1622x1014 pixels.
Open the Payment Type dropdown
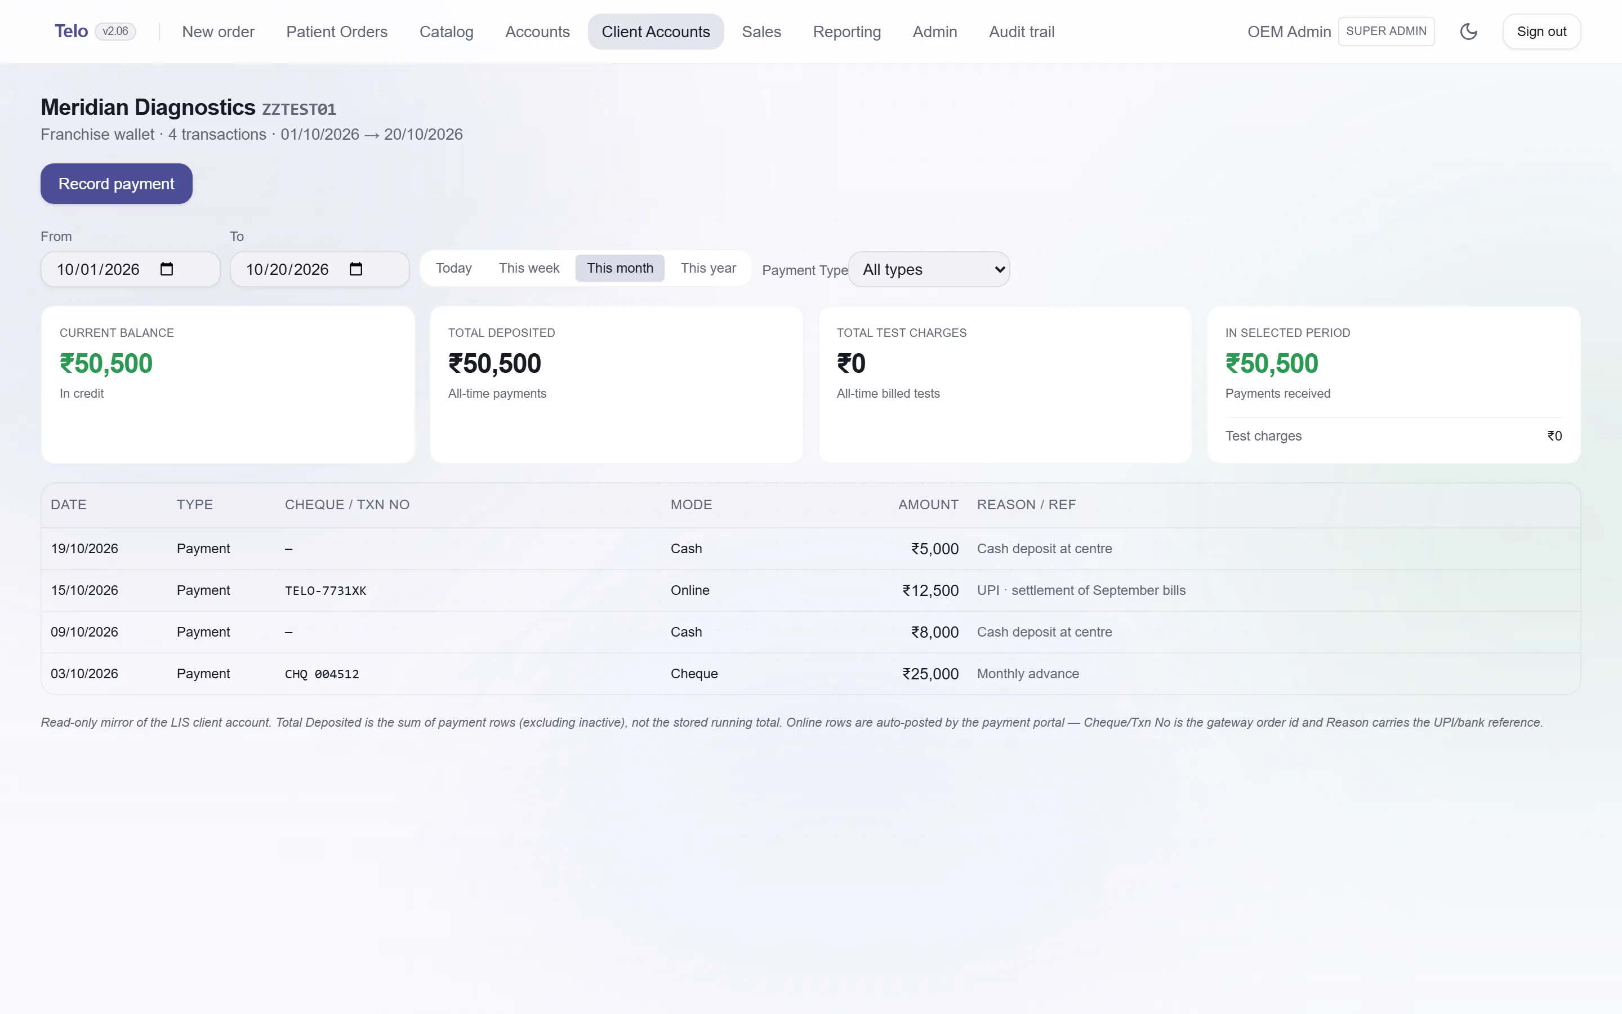(929, 270)
